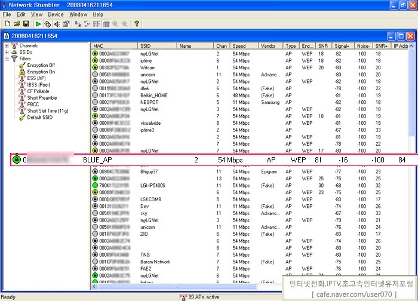418x301 pixels.
Task: Select the LSKCOMB network row
Action: click(x=250, y=199)
